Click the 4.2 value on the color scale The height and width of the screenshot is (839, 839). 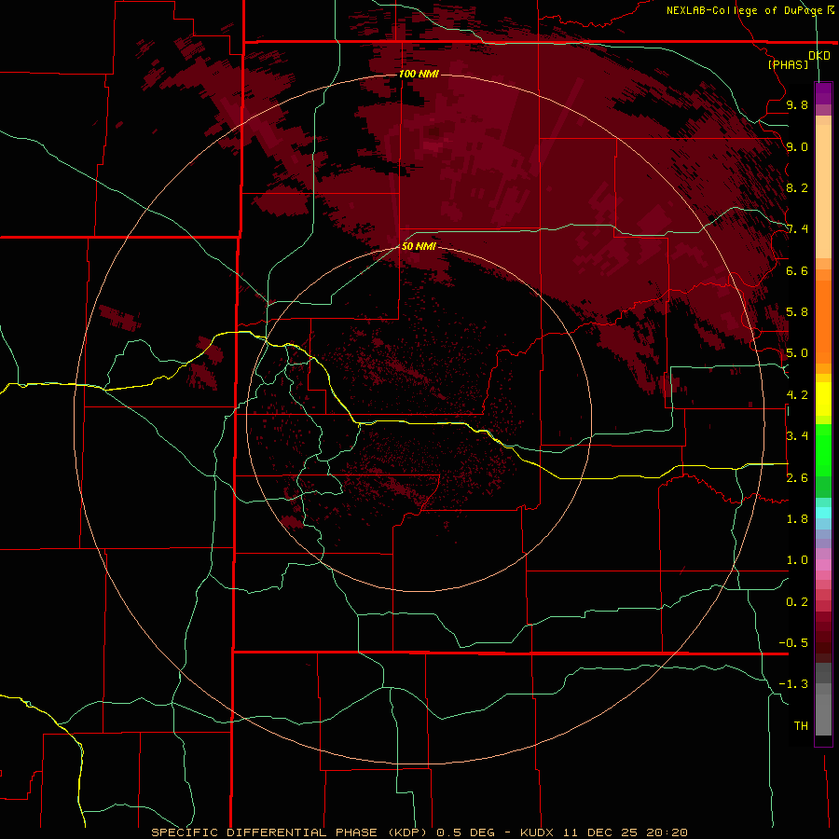coord(797,395)
